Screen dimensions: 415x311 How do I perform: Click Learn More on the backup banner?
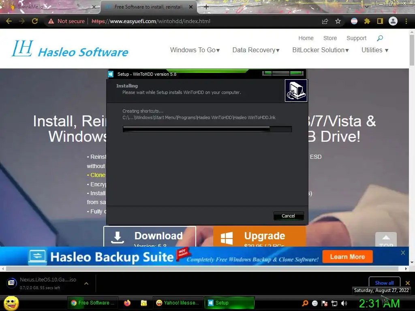tap(347, 257)
